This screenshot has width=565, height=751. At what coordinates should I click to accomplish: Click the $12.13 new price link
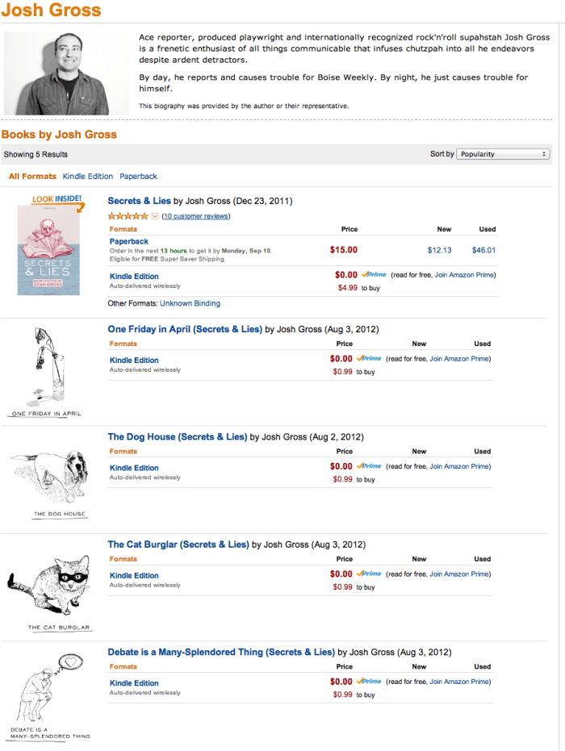tap(439, 250)
